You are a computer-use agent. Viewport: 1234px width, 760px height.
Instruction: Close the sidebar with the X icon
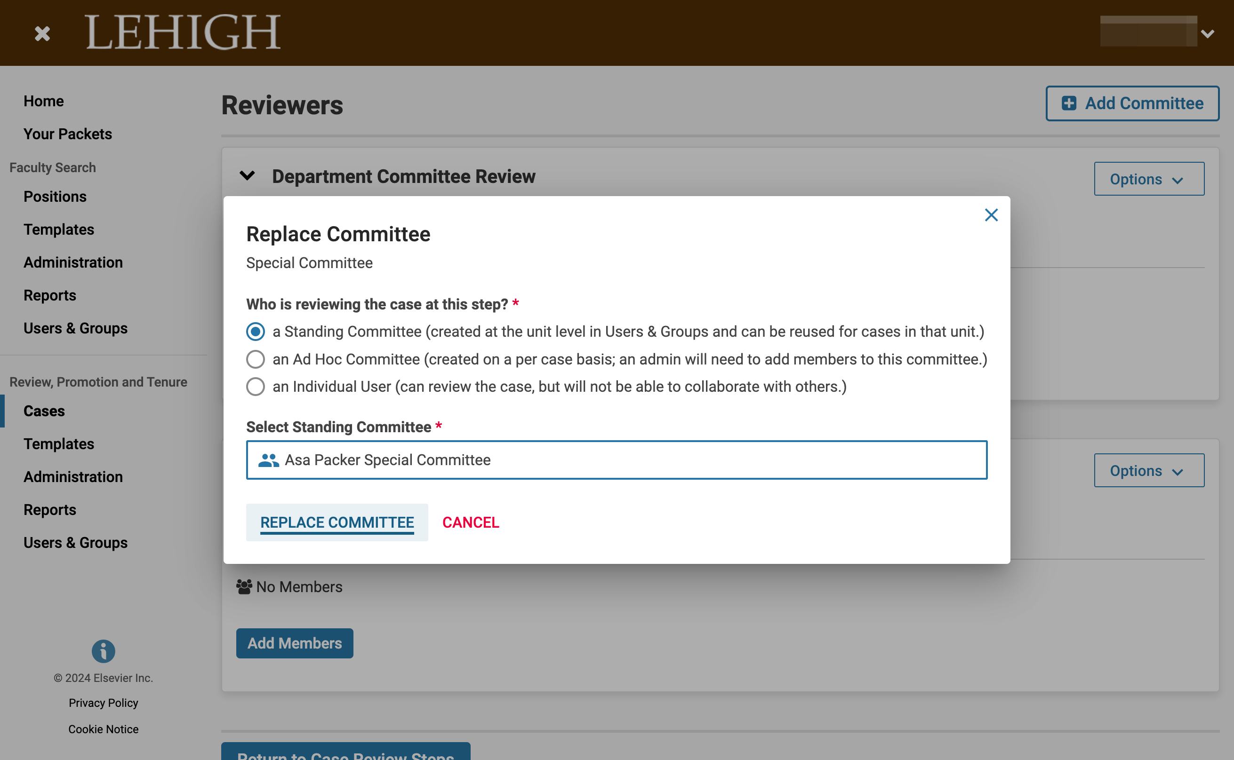(42, 34)
